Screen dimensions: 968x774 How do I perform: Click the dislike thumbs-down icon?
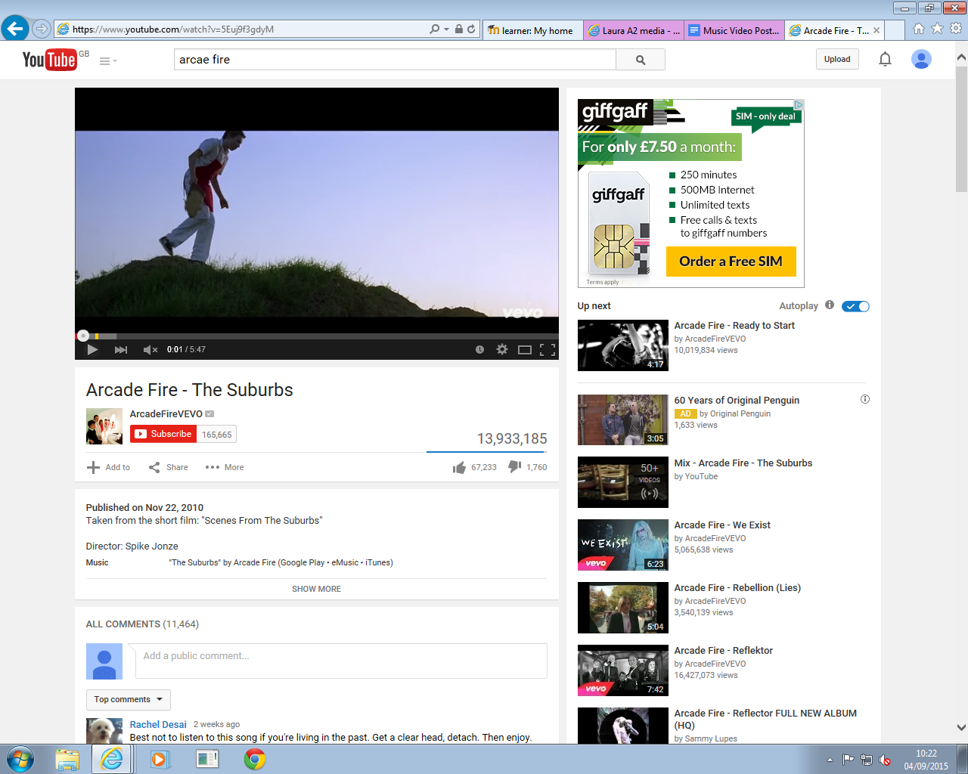[514, 467]
